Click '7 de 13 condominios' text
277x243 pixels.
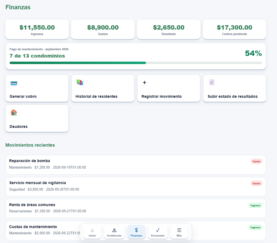click(37, 56)
